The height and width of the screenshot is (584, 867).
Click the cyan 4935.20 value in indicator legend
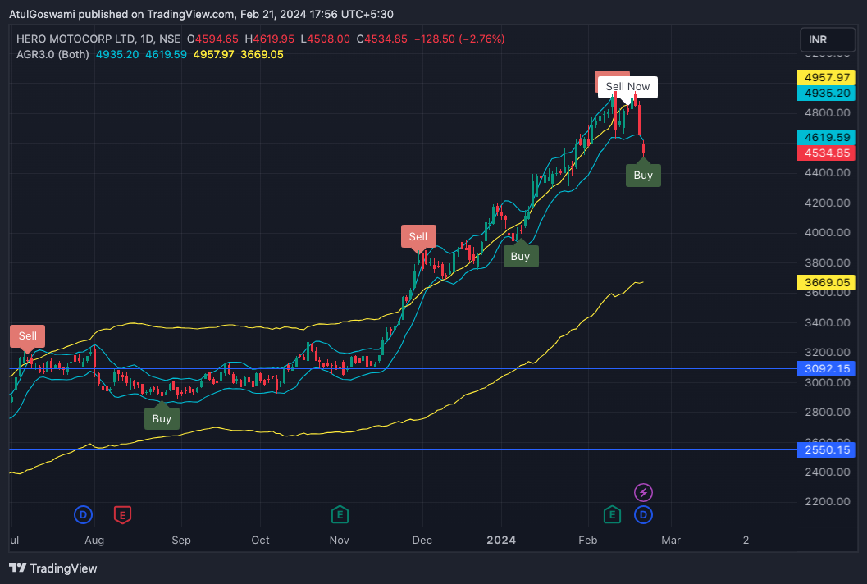click(x=117, y=54)
